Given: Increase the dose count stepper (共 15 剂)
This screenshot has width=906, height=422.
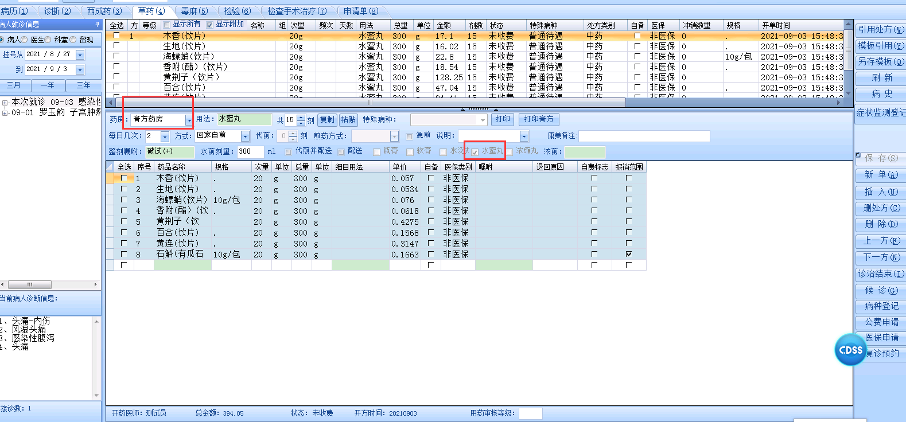Looking at the screenshot, I should tap(301, 117).
